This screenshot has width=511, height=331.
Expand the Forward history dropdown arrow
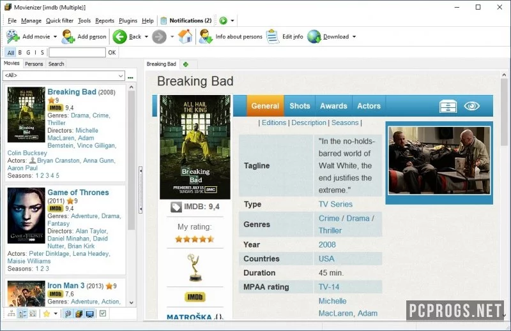(x=172, y=36)
